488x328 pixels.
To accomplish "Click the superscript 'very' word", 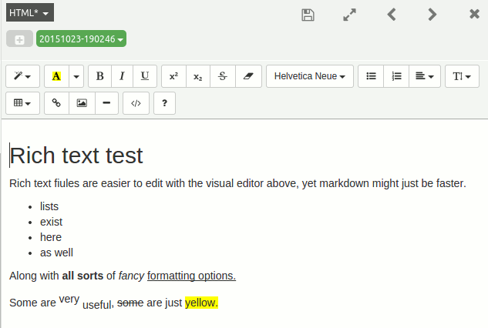I will 69,300.
